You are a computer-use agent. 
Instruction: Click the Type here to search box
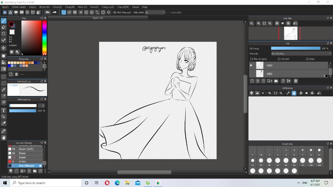(x=46, y=183)
